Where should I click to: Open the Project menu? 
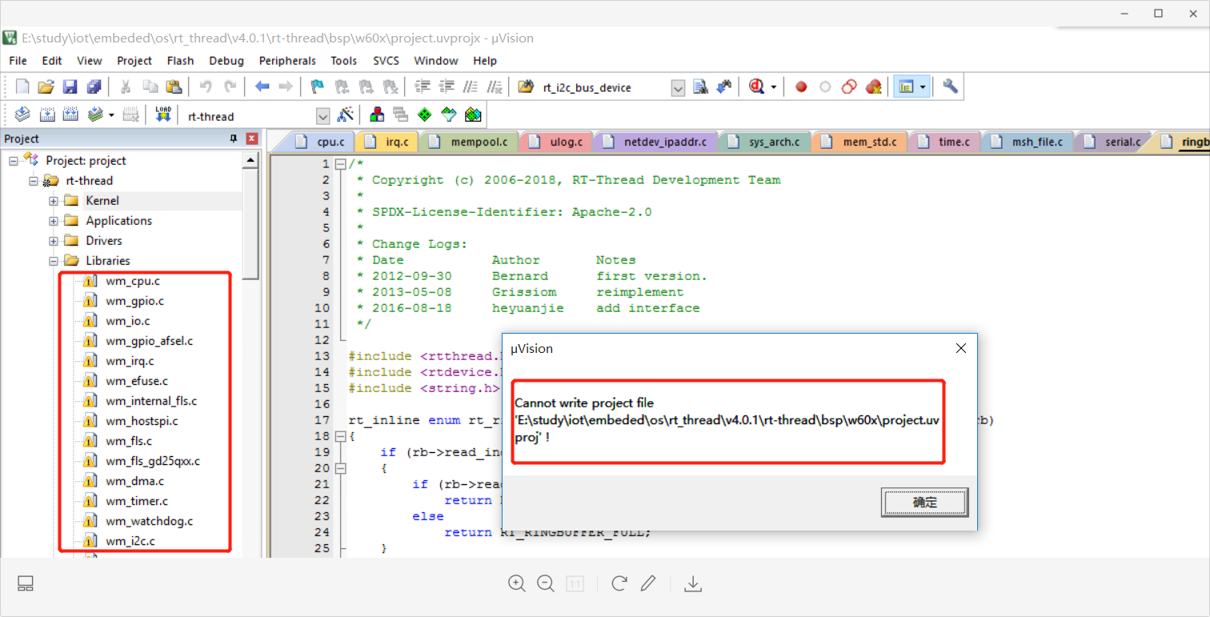pyautogui.click(x=134, y=61)
